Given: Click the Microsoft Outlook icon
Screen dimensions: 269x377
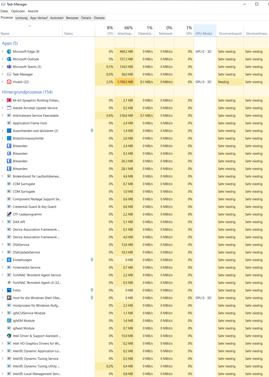Looking at the screenshot, I should point(9,59).
